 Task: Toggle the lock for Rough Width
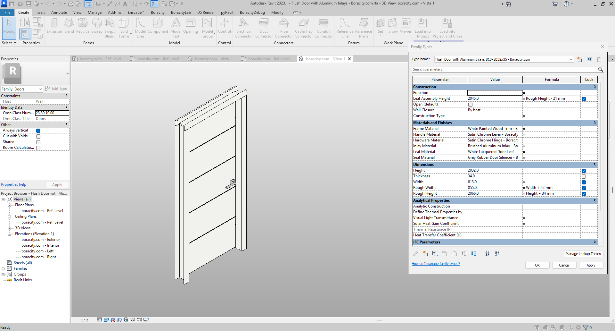coord(584,188)
